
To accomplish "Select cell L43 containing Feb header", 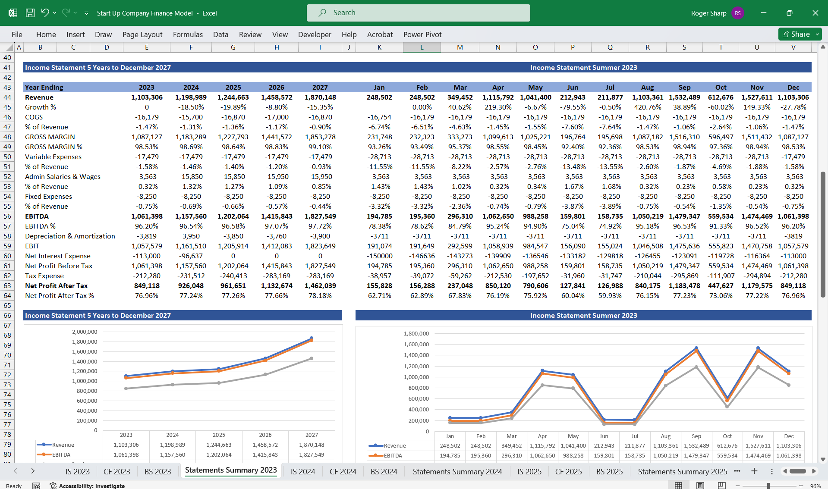I will (x=422, y=87).
